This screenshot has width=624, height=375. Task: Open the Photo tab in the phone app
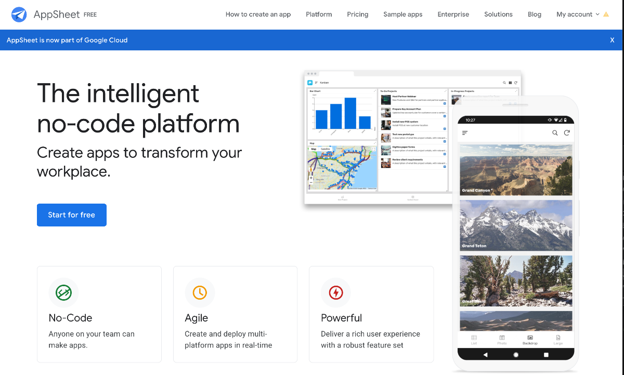pos(502,340)
